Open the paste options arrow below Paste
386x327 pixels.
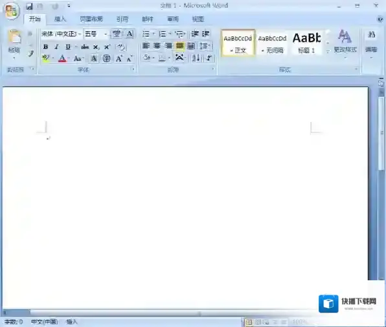(14, 58)
